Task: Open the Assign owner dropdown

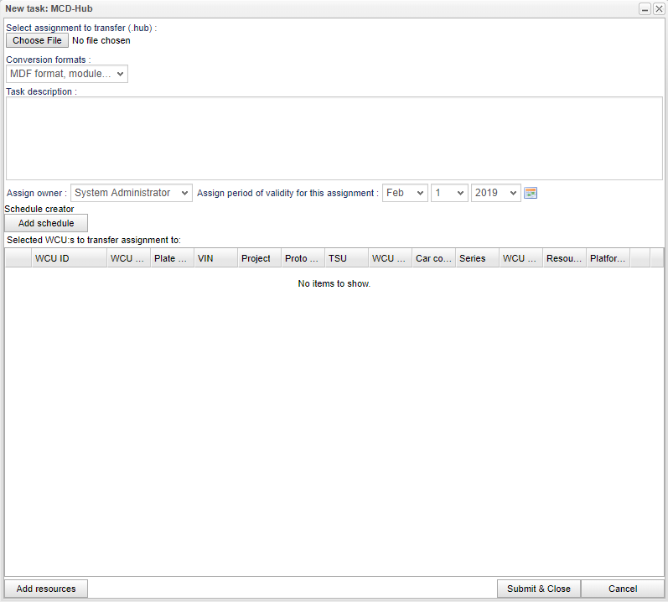Action: (132, 193)
